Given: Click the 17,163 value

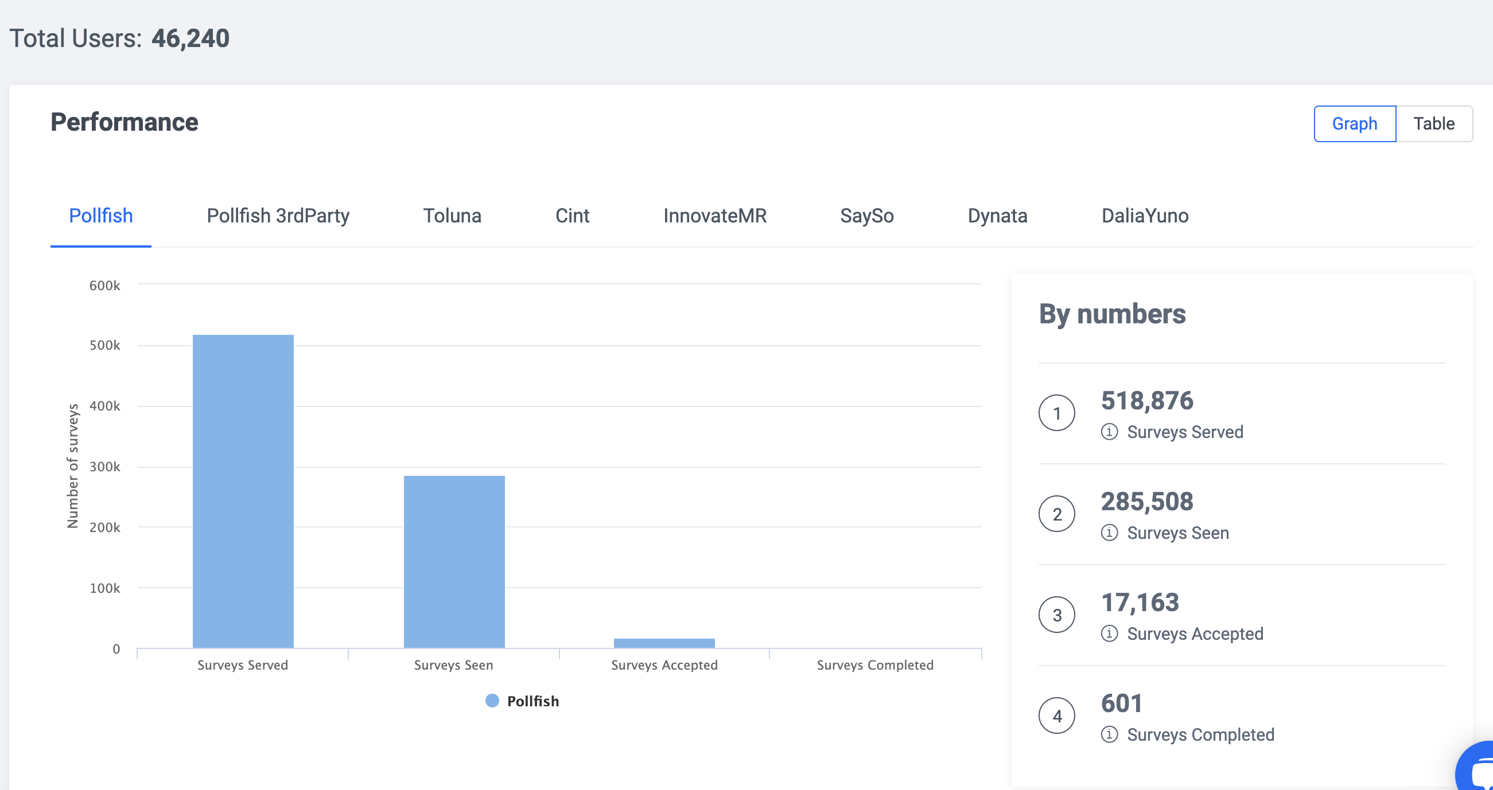Looking at the screenshot, I should pos(1140,602).
